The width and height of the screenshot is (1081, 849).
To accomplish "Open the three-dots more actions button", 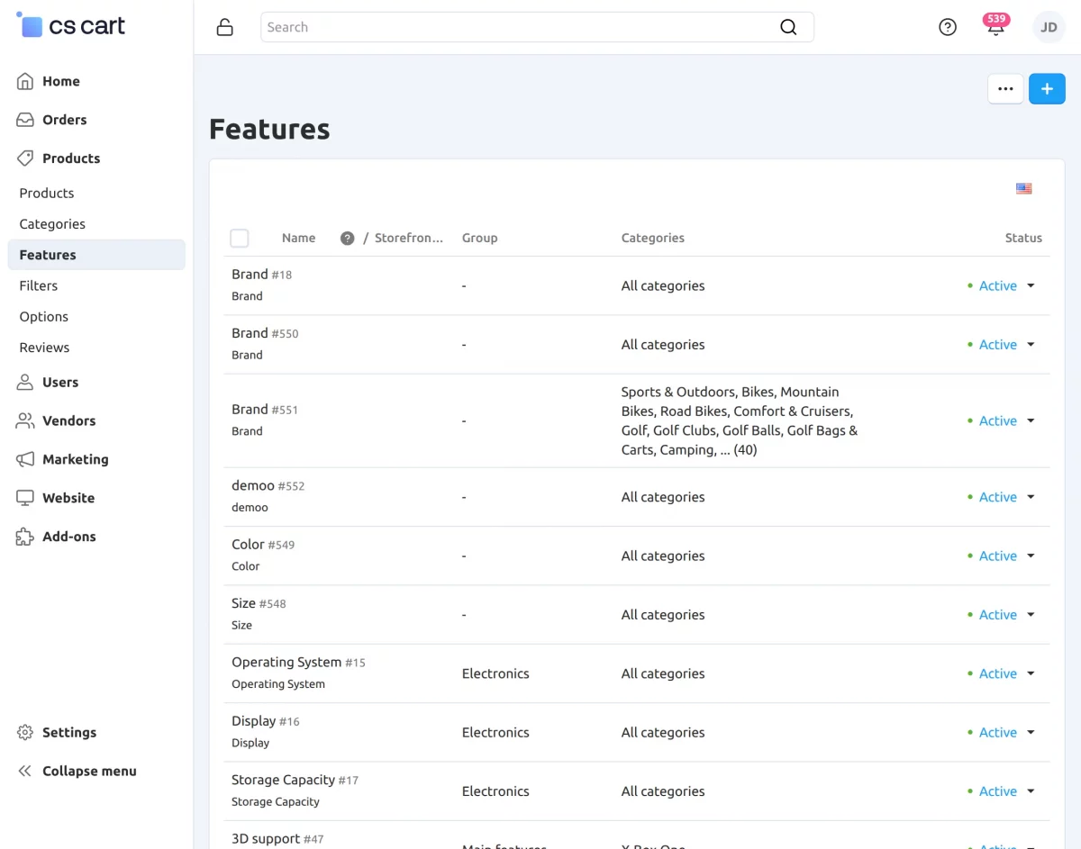I will pos(1006,89).
